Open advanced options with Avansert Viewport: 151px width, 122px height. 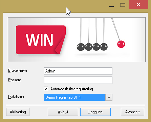pyautogui.click(x=132, y=112)
